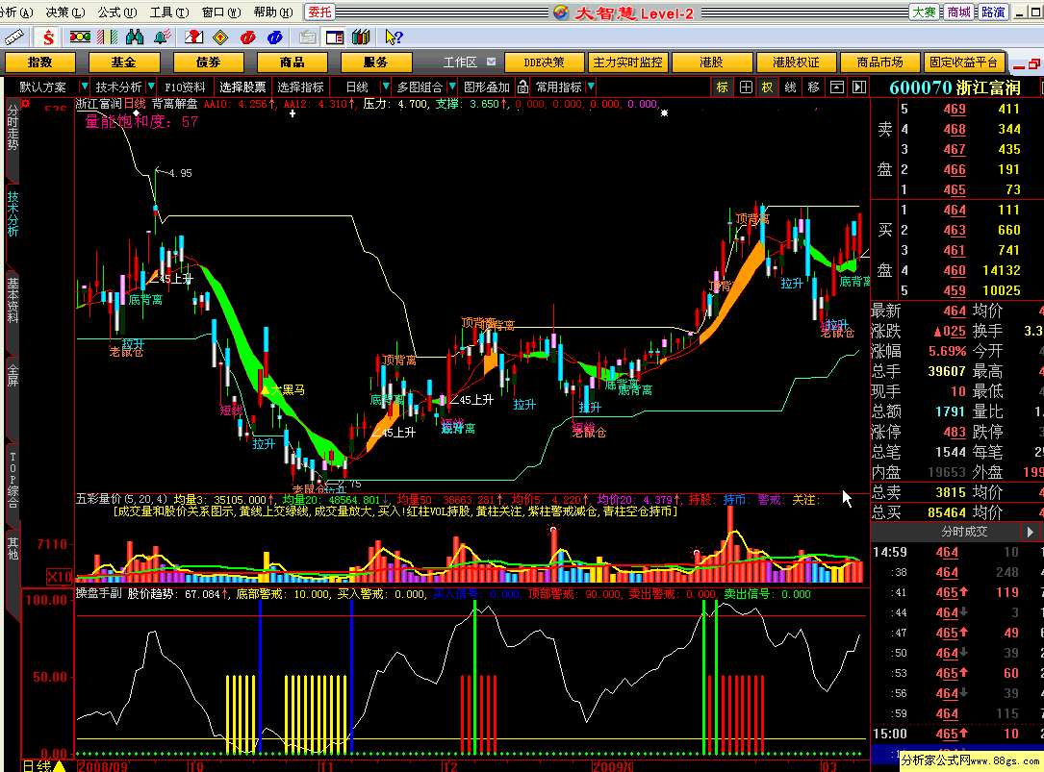1044x772 pixels.
Task: Click 图形叠加 toolbar item
Action: pos(487,87)
